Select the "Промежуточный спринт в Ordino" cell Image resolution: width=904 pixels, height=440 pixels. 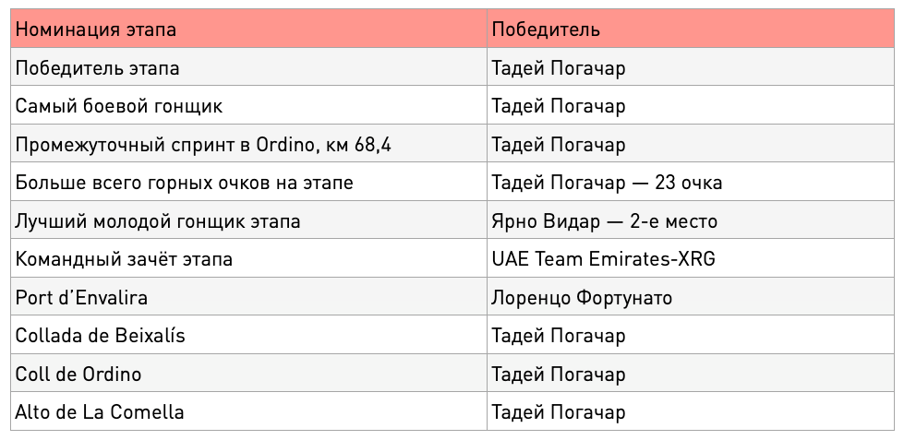[x=248, y=143]
